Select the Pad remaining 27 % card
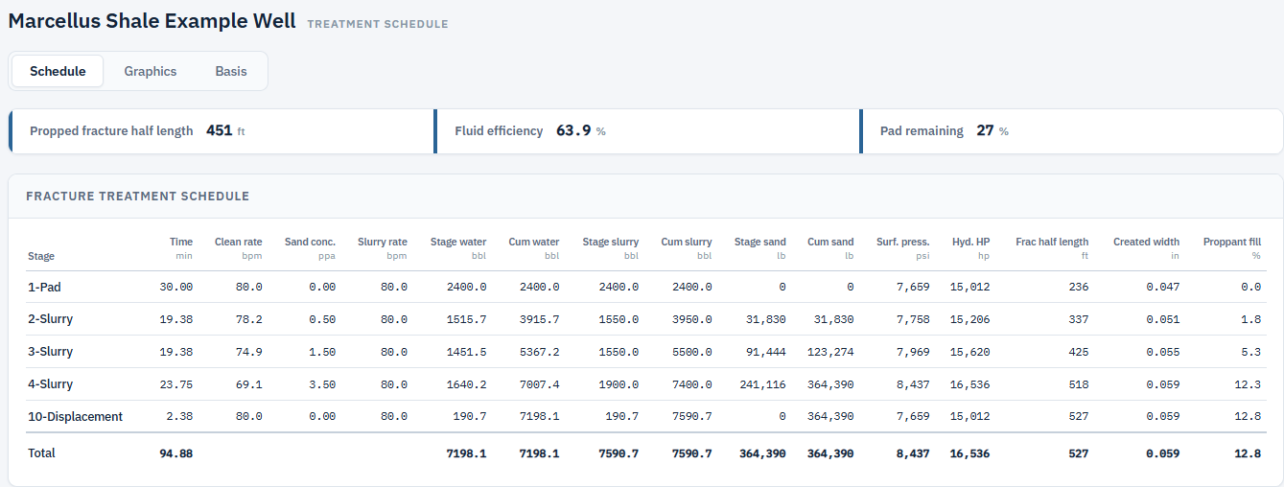This screenshot has height=487, width=1284. pos(1071,131)
